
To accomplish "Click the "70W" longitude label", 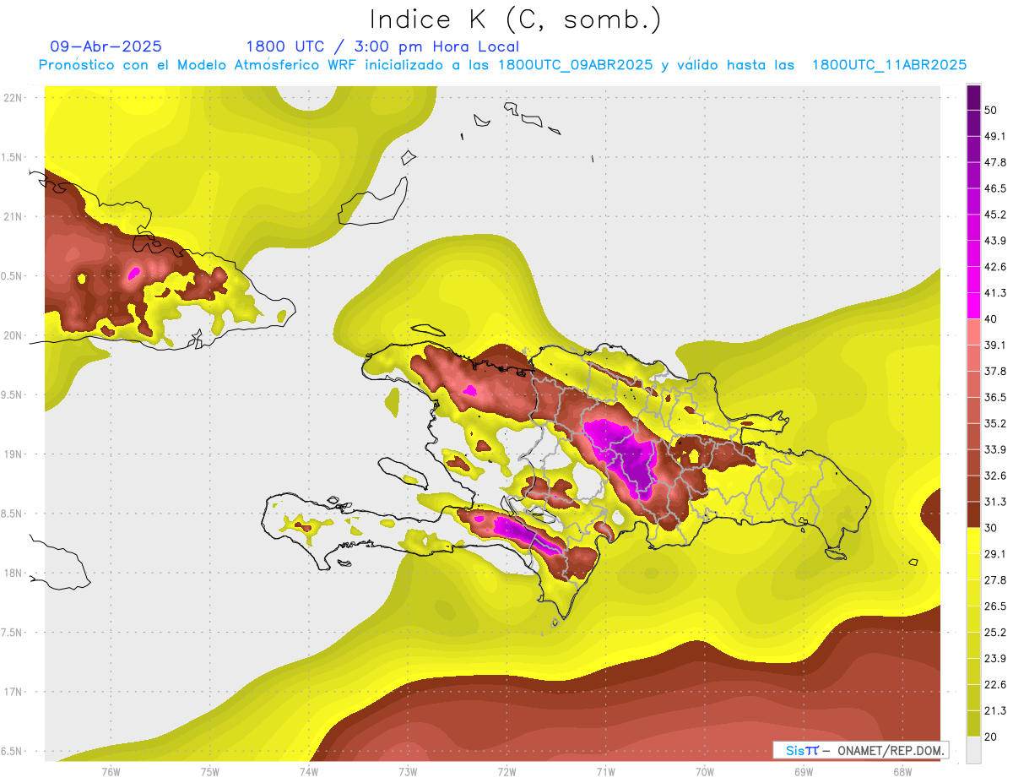I will [x=705, y=771].
